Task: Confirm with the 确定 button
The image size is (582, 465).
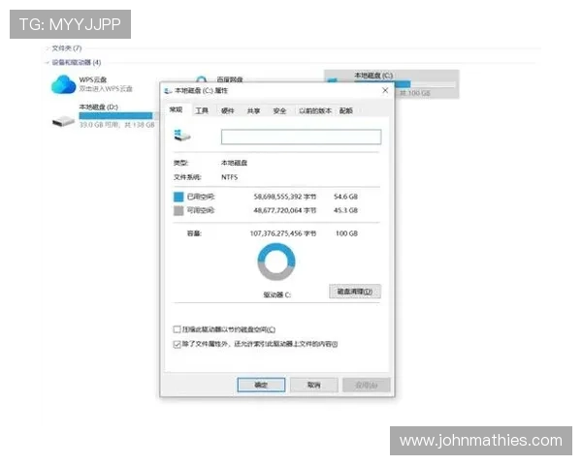Action: point(261,385)
